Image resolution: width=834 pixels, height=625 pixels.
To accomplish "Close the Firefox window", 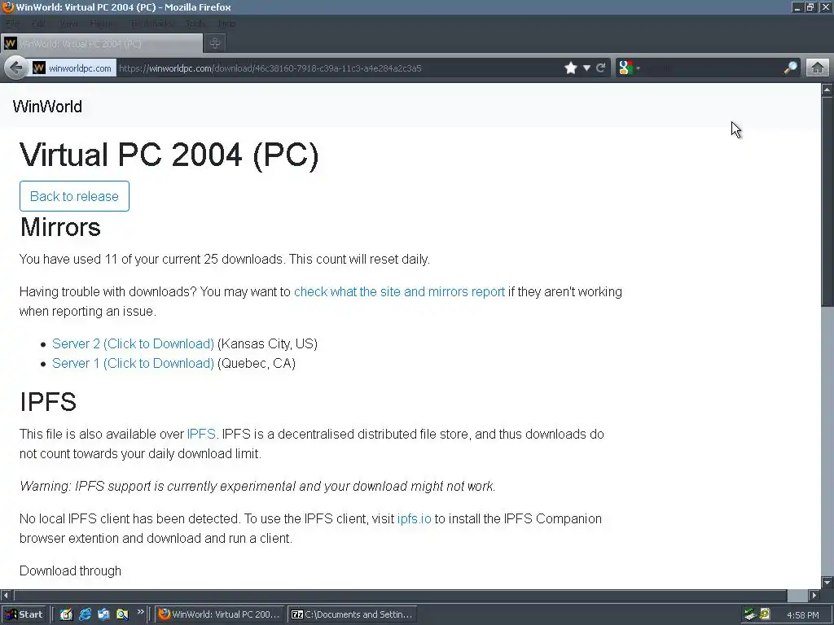I will [824, 7].
